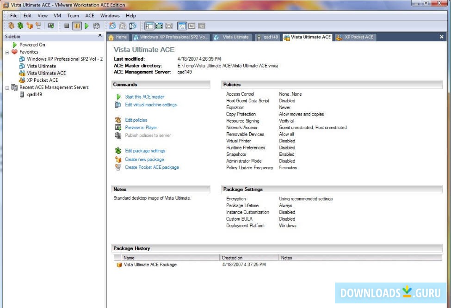Click the Reset virtual machine toolbar icon
The height and width of the screenshot is (308, 451).
96,26
